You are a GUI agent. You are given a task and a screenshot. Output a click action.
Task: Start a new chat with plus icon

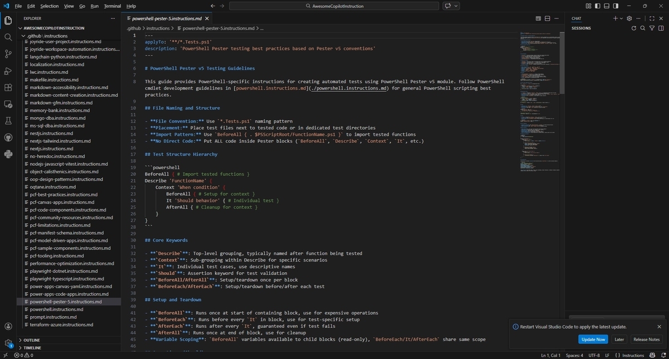pyautogui.click(x=615, y=18)
